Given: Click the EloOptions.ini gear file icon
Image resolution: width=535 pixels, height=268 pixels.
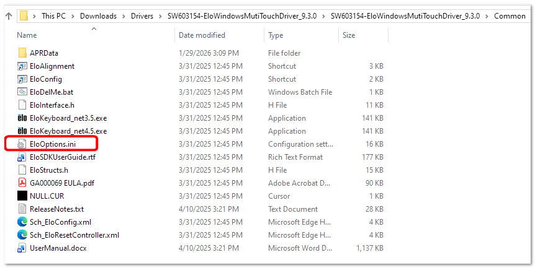Looking at the screenshot, I should [22, 144].
